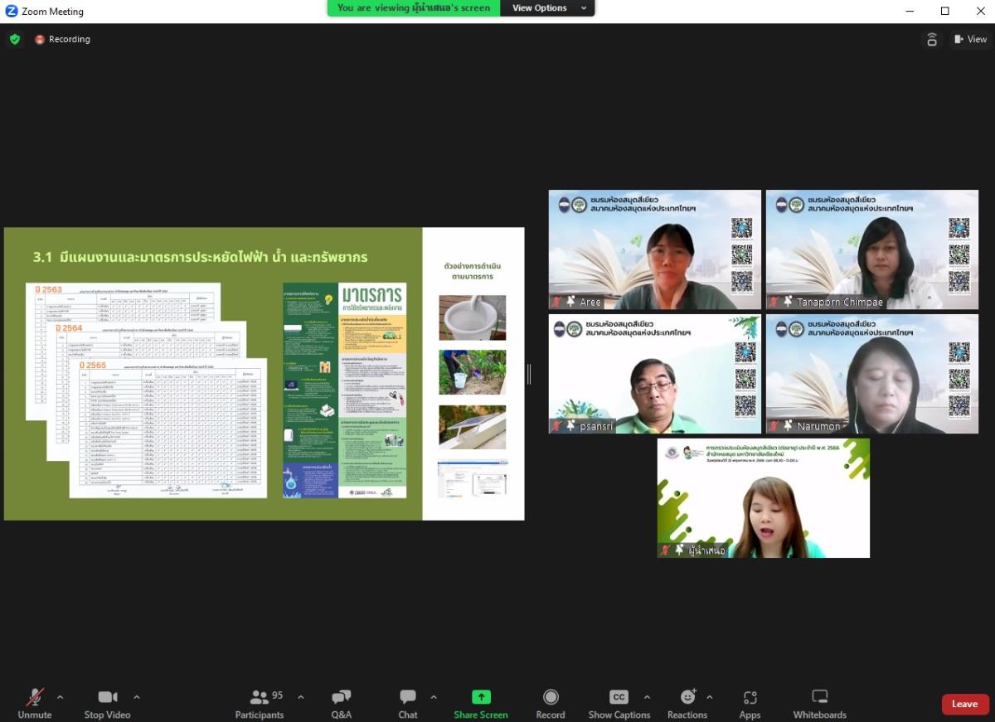The height and width of the screenshot is (722, 995).
Task: Toggle Show Captions
Action: pos(619,703)
